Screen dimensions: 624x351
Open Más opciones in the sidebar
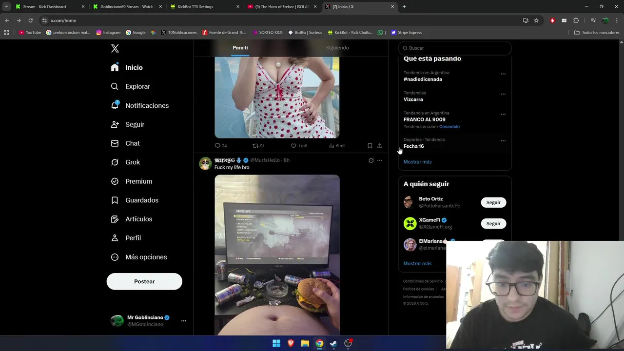pyautogui.click(x=139, y=257)
